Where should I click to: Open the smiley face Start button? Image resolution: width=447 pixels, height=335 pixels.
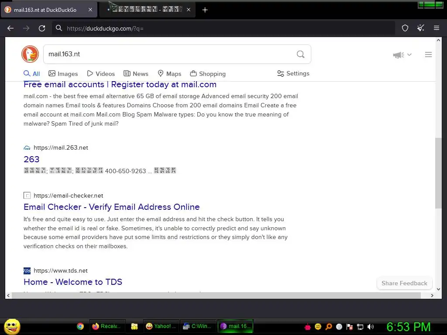tap(12, 326)
